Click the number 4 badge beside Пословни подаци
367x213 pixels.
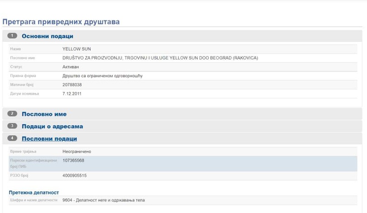coord(13,138)
